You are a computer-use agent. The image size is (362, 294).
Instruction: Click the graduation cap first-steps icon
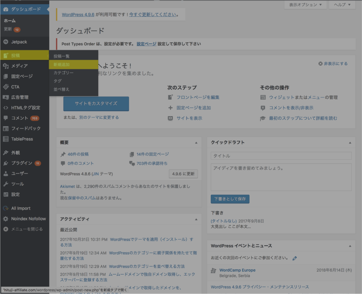[x=263, y=118]
